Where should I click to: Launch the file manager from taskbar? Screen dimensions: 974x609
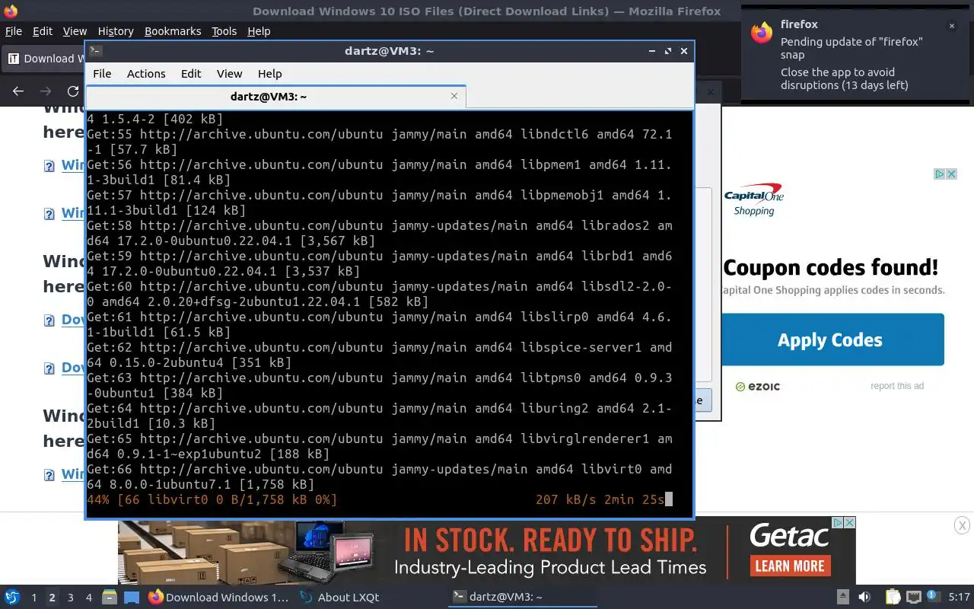click(x=109, y=597)
